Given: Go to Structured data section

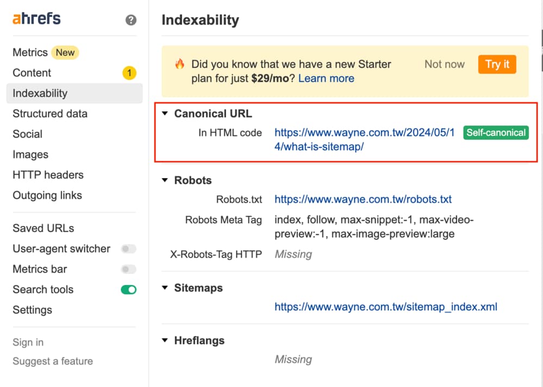Looking at the screenshot, I should [x=50, y=114].
